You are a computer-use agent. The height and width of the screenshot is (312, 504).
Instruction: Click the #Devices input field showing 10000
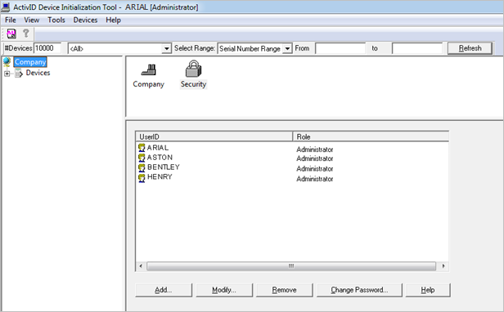click(x=47, y=48)
